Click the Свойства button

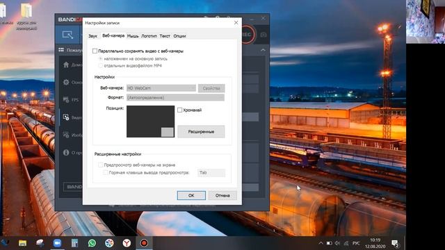click(211, 88)
